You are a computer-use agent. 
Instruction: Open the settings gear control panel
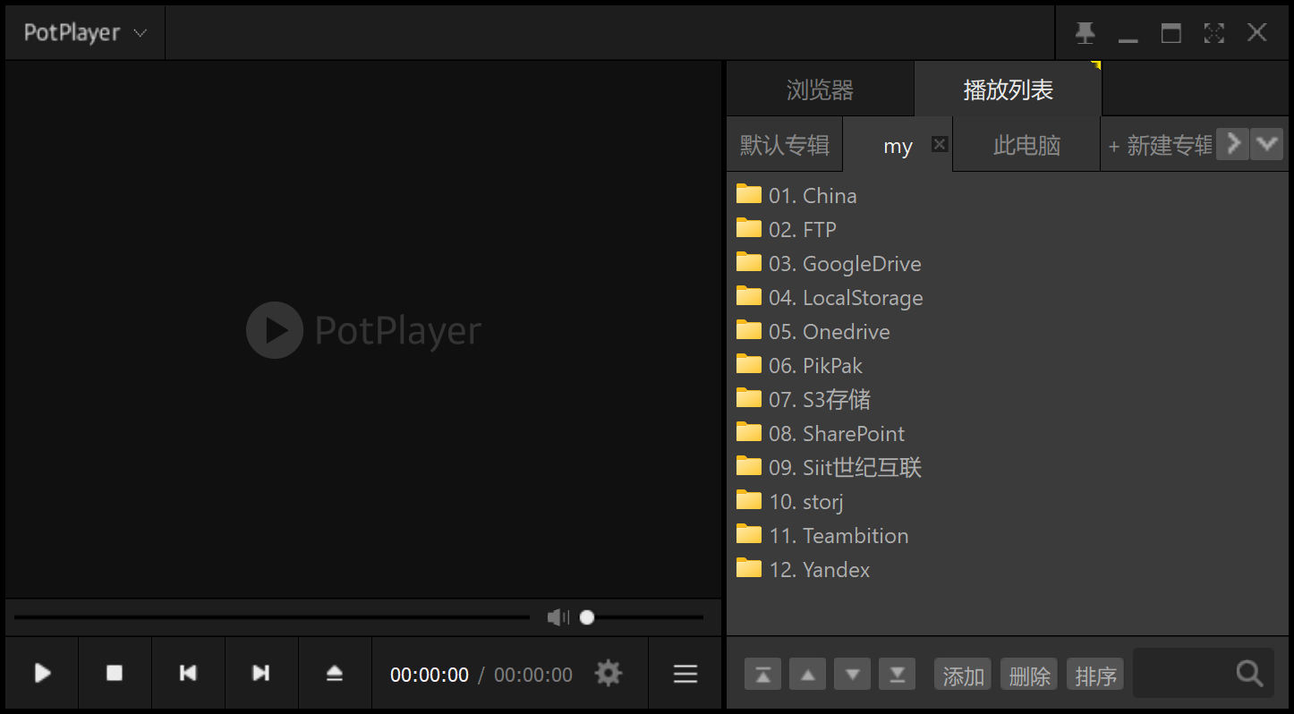point(609,674)
